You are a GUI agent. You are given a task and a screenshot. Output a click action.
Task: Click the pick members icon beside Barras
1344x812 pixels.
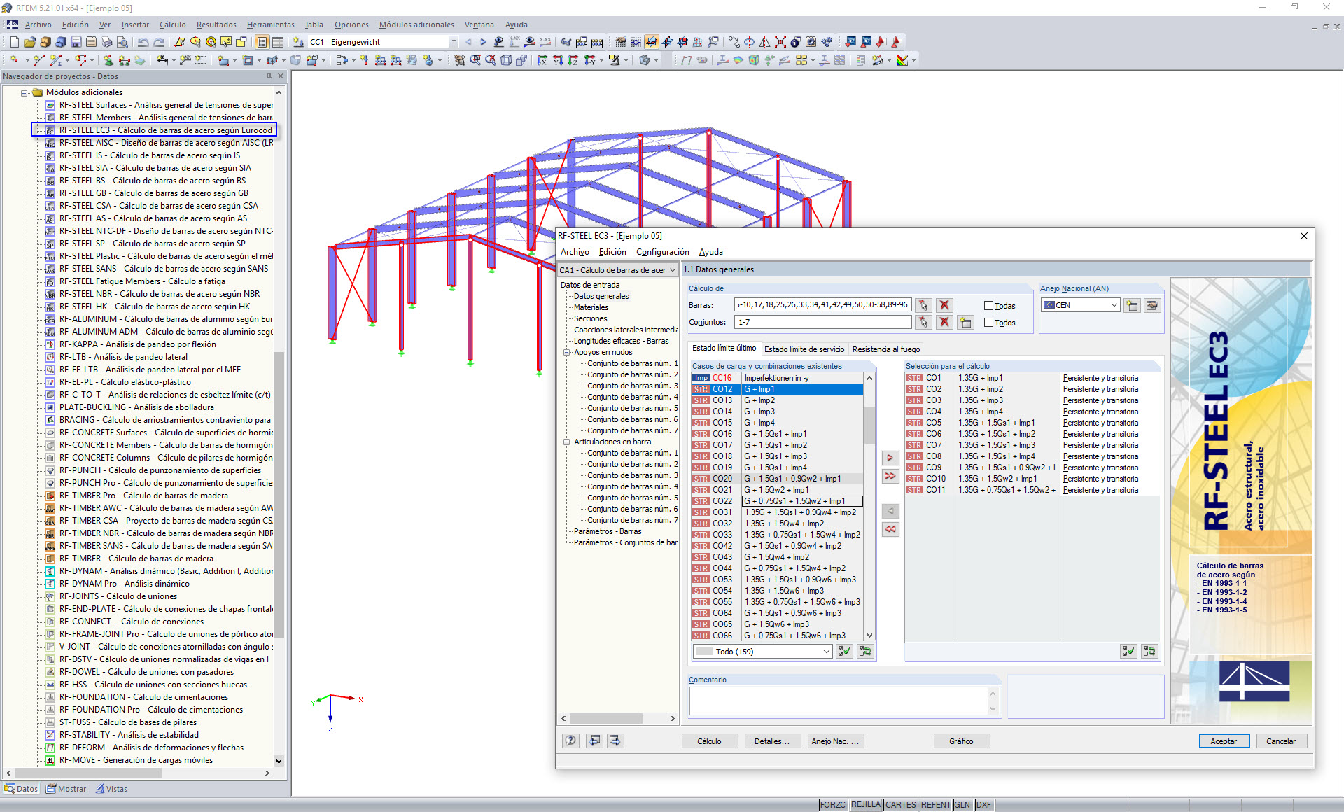pos(923,305)
